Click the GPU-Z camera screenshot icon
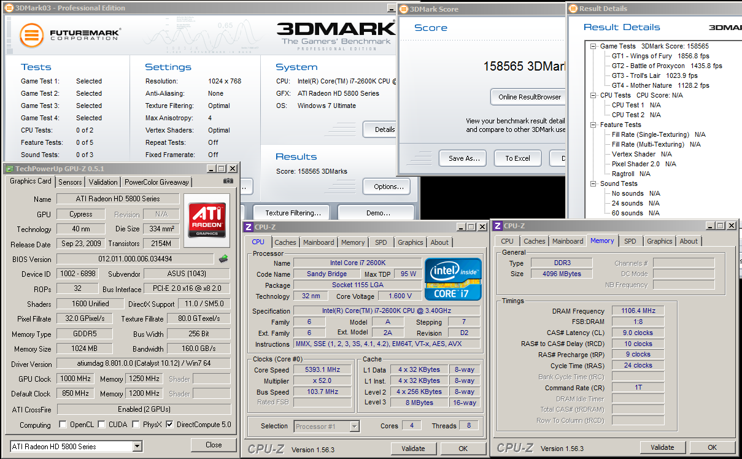 (x=228, y=181)
